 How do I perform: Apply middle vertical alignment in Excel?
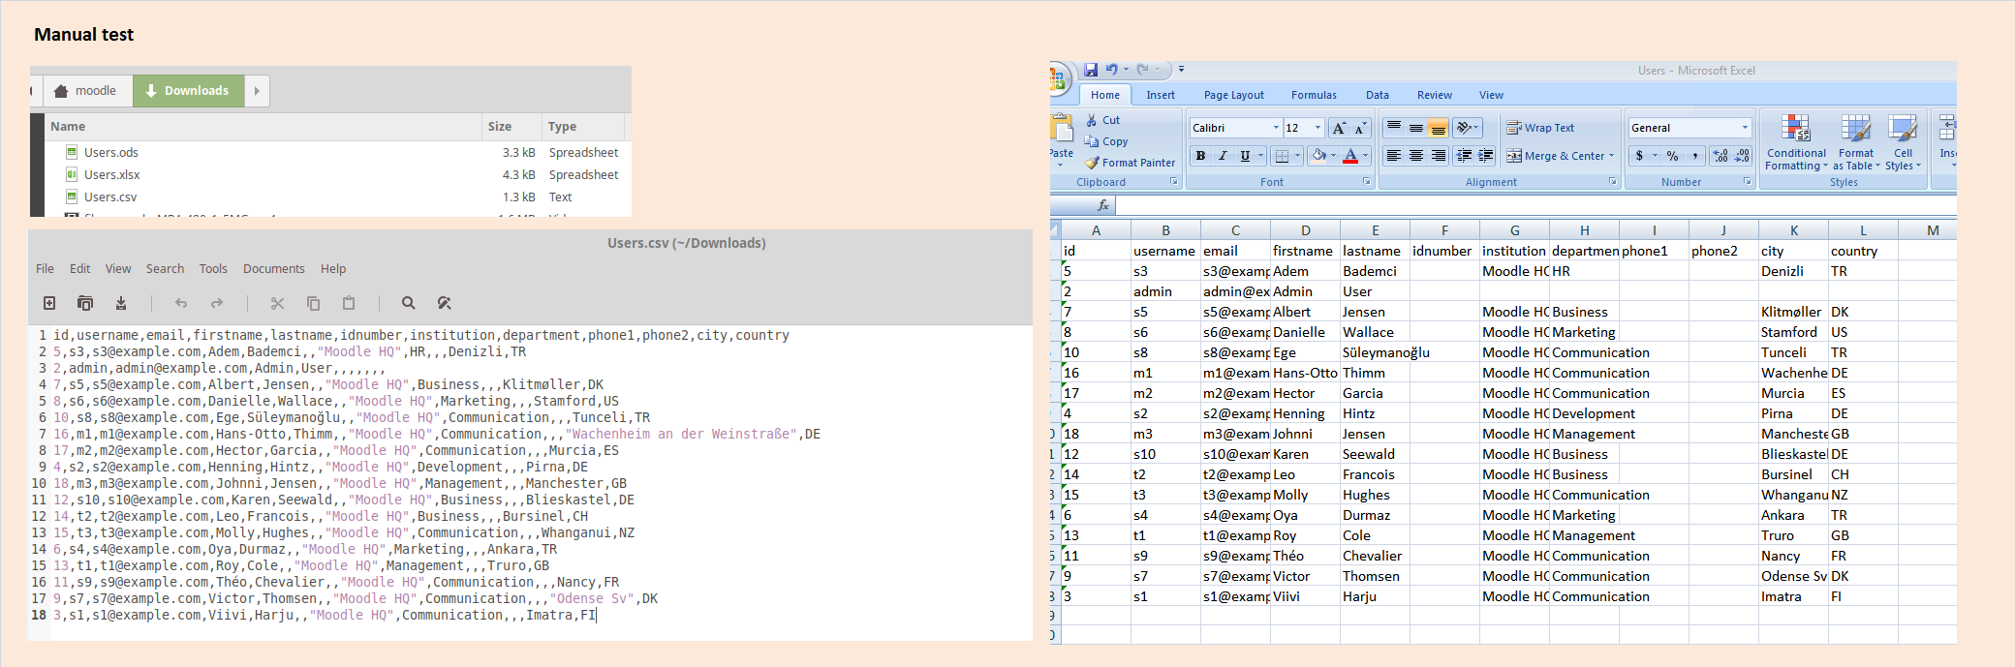(1415, 128)
